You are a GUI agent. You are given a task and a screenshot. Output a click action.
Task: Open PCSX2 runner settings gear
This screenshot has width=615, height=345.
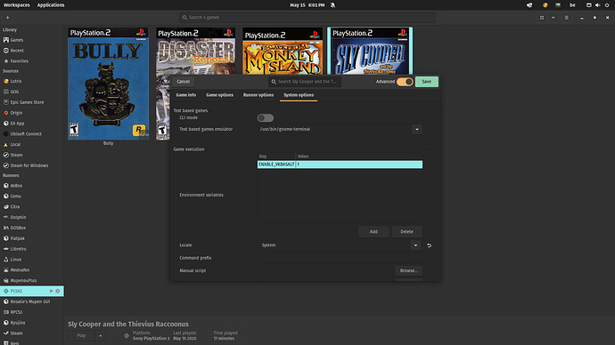click(58, 291)
